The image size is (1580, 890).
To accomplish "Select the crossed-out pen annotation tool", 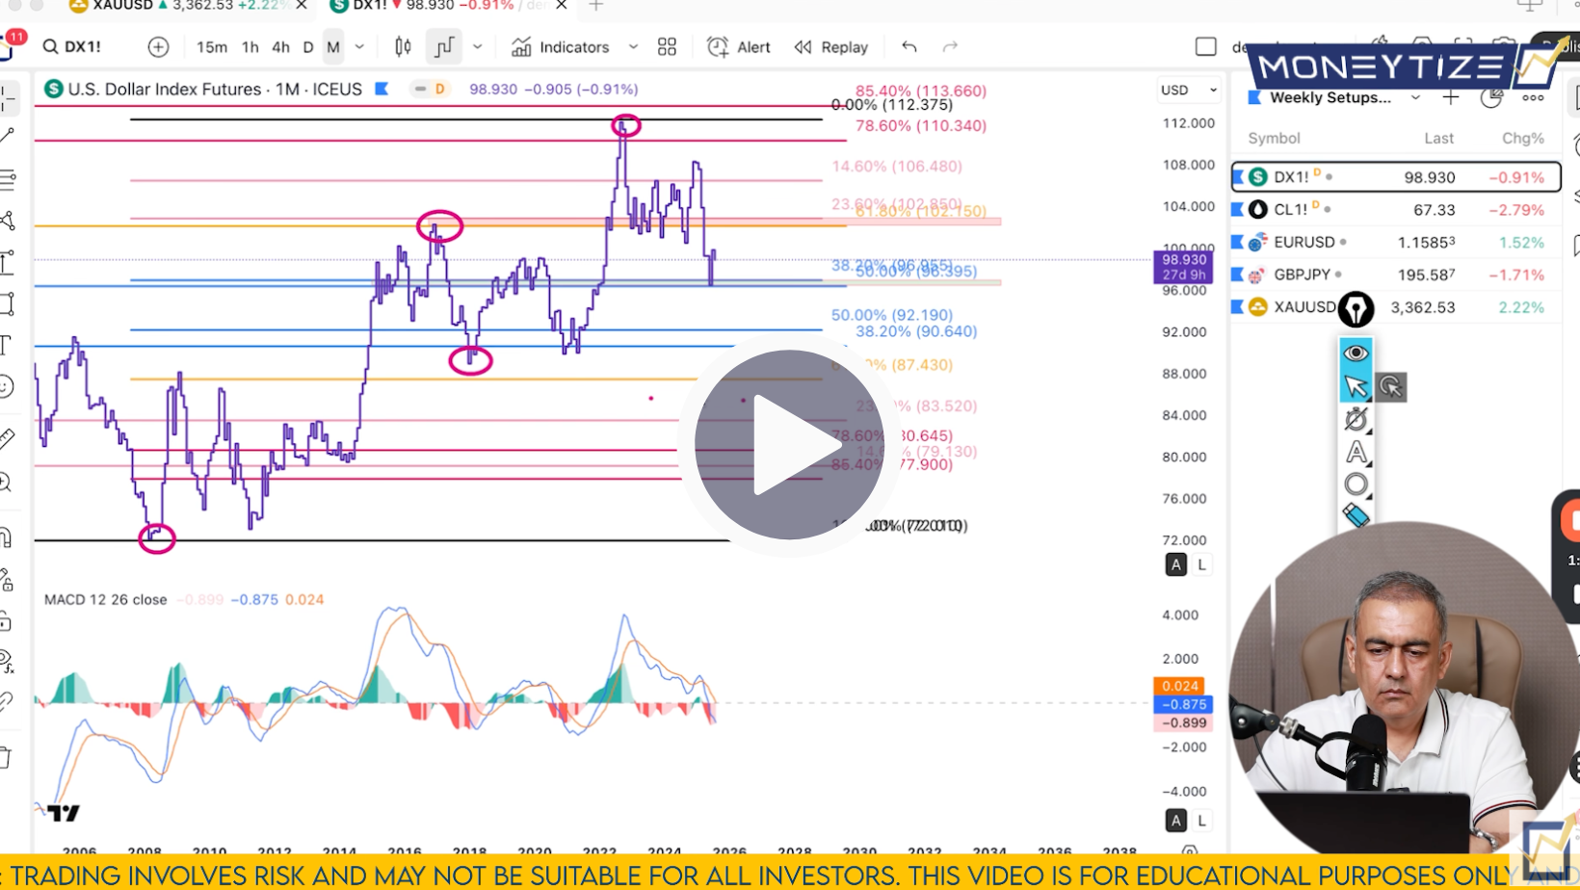I will (x=1356, y=419).
